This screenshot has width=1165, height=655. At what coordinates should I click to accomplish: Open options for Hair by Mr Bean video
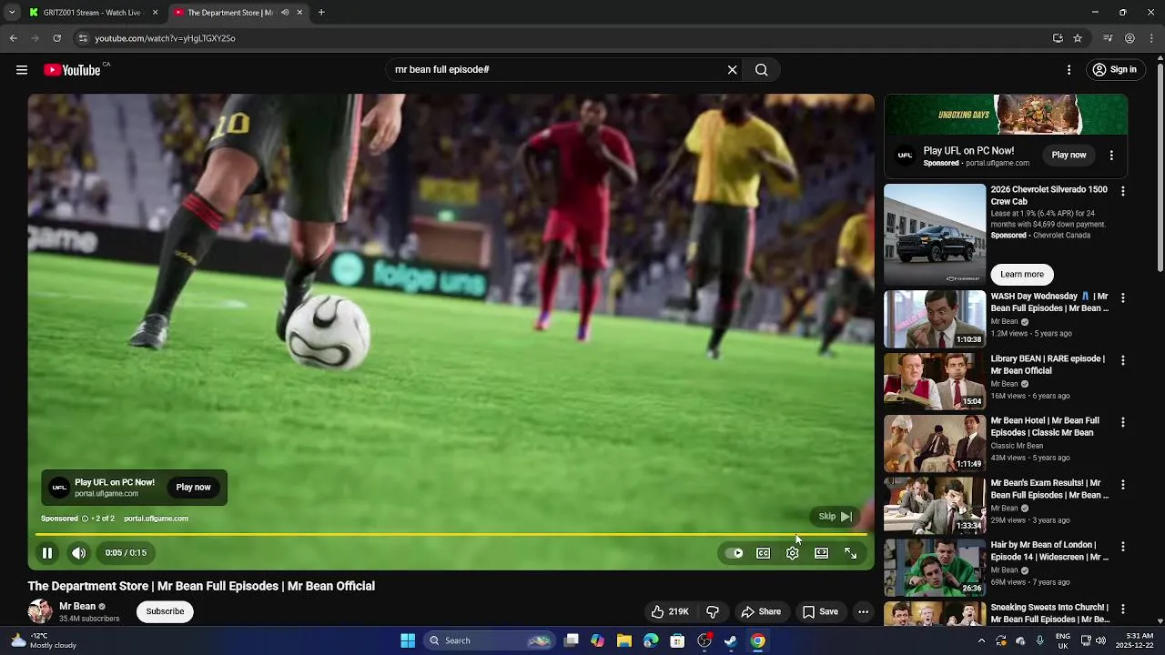click(1123, 547)
